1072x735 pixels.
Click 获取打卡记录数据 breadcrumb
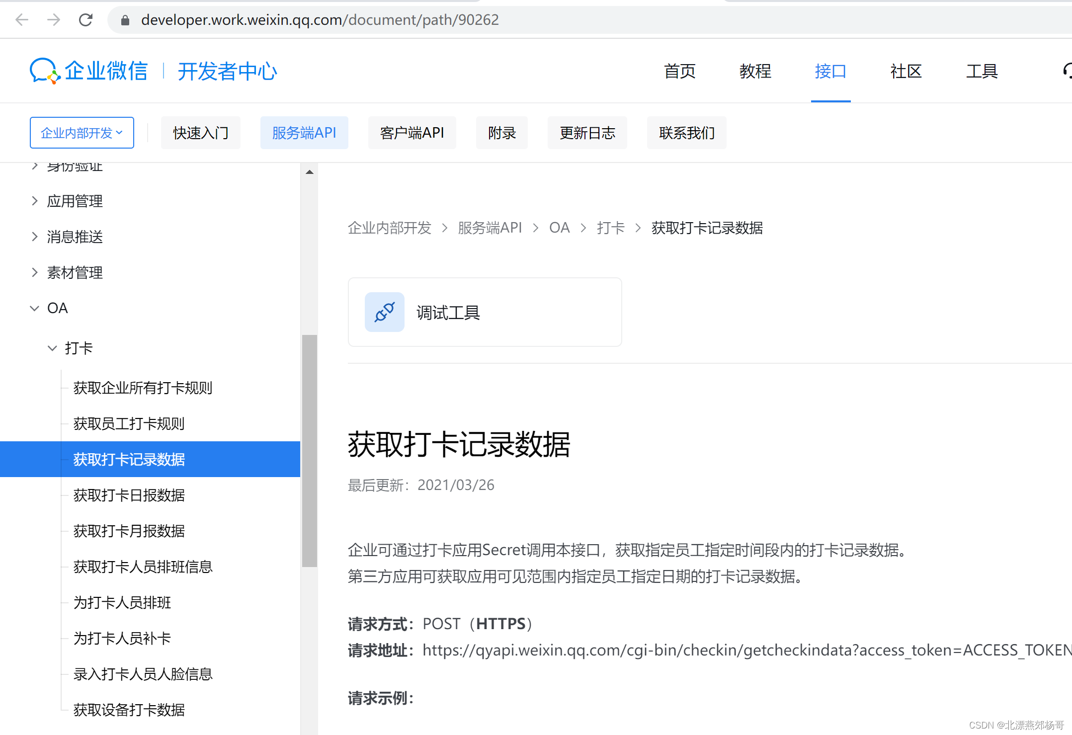pyautogui.click(x=707, y=228)
